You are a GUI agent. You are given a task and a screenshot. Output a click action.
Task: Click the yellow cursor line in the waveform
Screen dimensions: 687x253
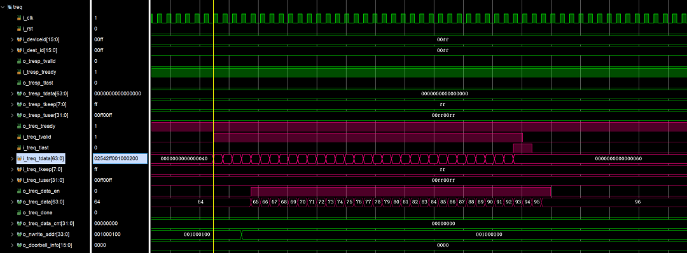(x=213, y=127)
